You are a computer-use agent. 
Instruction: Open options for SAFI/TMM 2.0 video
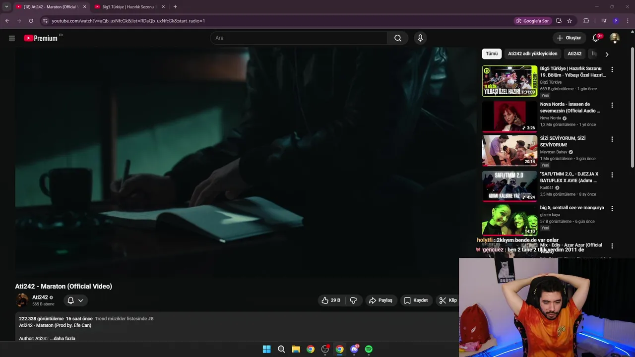coord(612,175)
